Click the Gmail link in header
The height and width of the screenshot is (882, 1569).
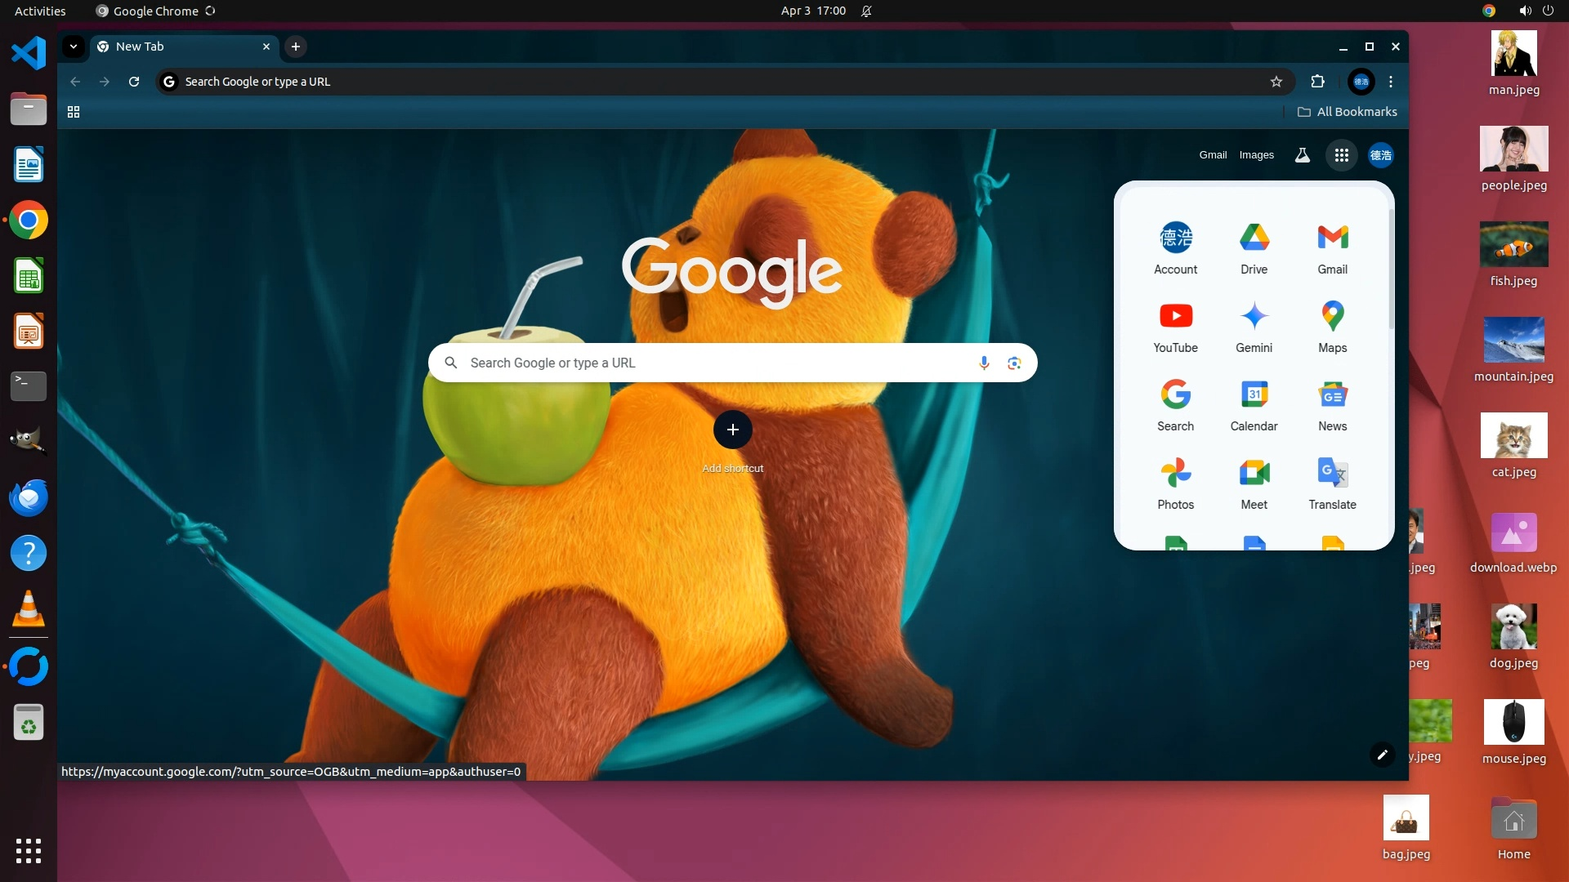coord(1213,155)
